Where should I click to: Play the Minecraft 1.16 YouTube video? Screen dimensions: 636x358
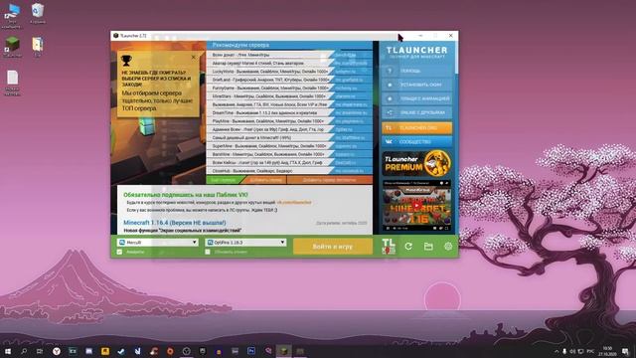416,206
